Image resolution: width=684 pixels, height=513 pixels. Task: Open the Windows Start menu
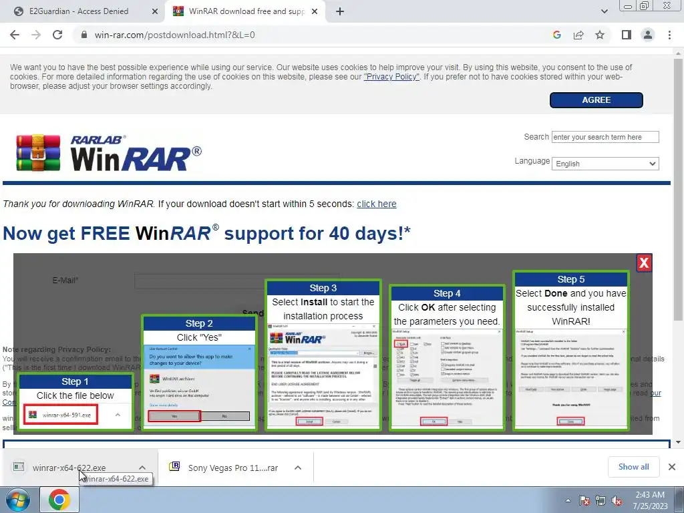point(18,500)
